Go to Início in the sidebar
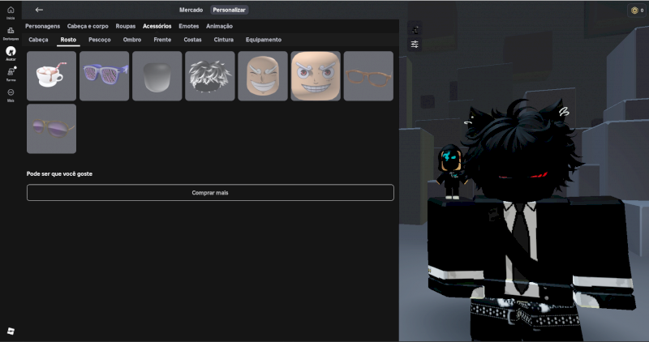Image resolution: width=649 pixels, height=342 pixels. 11,11
